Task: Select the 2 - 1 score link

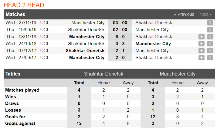Action: pyautogui.click(x=120, y=51)
